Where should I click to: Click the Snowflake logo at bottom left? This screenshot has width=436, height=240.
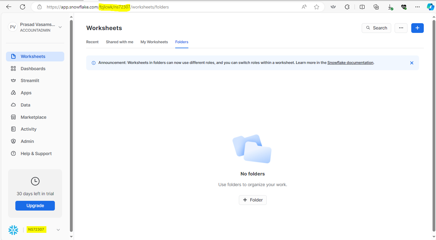tap(13, 230)
